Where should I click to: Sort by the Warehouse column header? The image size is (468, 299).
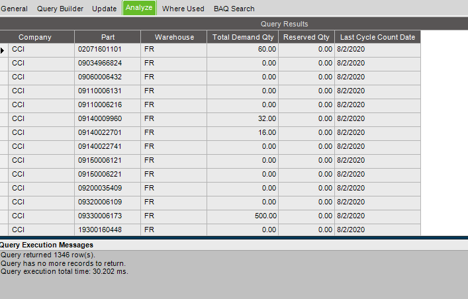(173, 37)
